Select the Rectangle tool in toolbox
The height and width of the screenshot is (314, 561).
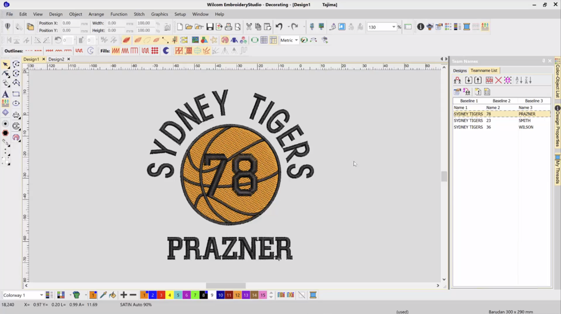coord(16,94)
